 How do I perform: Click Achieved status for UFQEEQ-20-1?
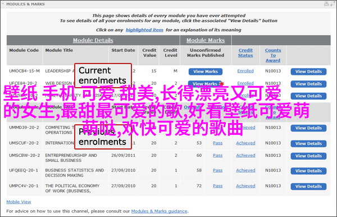click(x=245, y=170)
